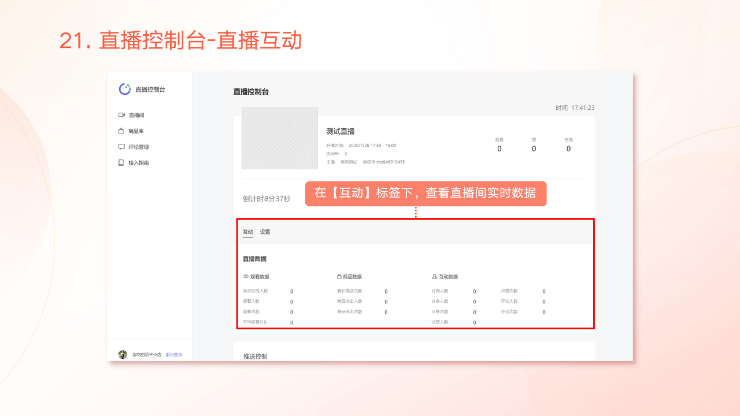Click the 点赞人数 label
The width and height of the screenshot is (740, 416).
click(440, 322)
